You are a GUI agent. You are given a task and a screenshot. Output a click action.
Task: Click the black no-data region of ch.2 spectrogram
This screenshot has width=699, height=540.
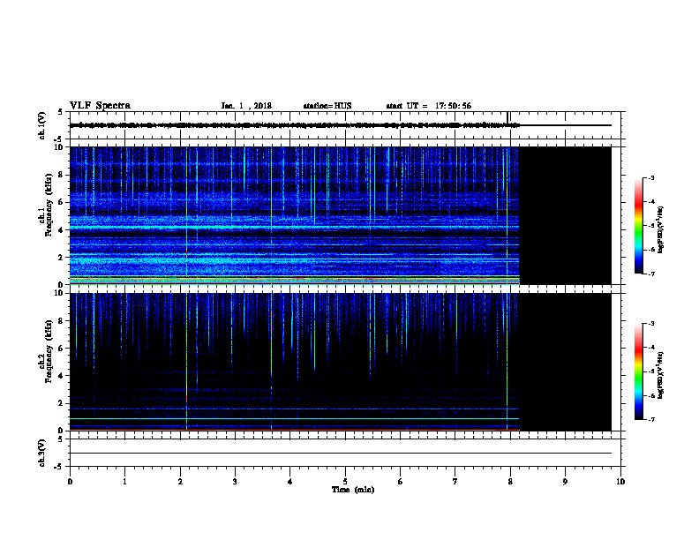565,362
